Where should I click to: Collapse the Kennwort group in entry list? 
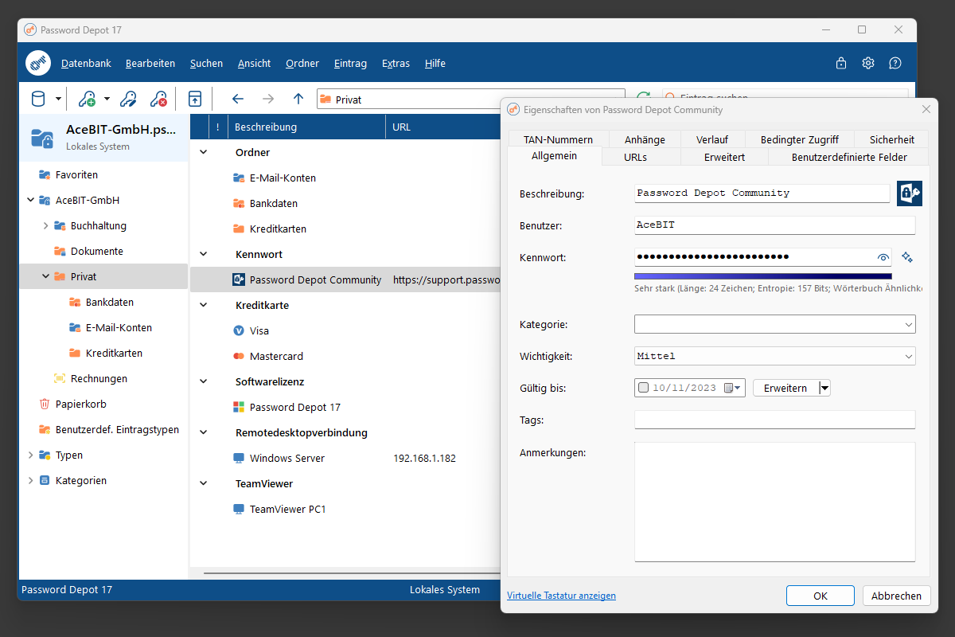203,254
